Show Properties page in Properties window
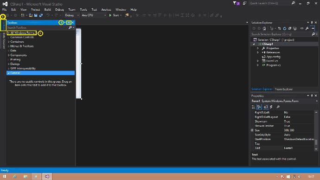Screen dimensions: 320x180 (x=266, y=107)
